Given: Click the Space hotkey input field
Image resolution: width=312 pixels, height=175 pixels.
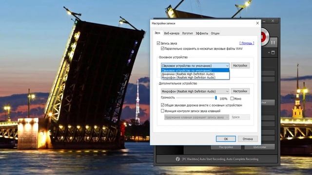Looking at the screenshot, I should click(x=240, y=117).
